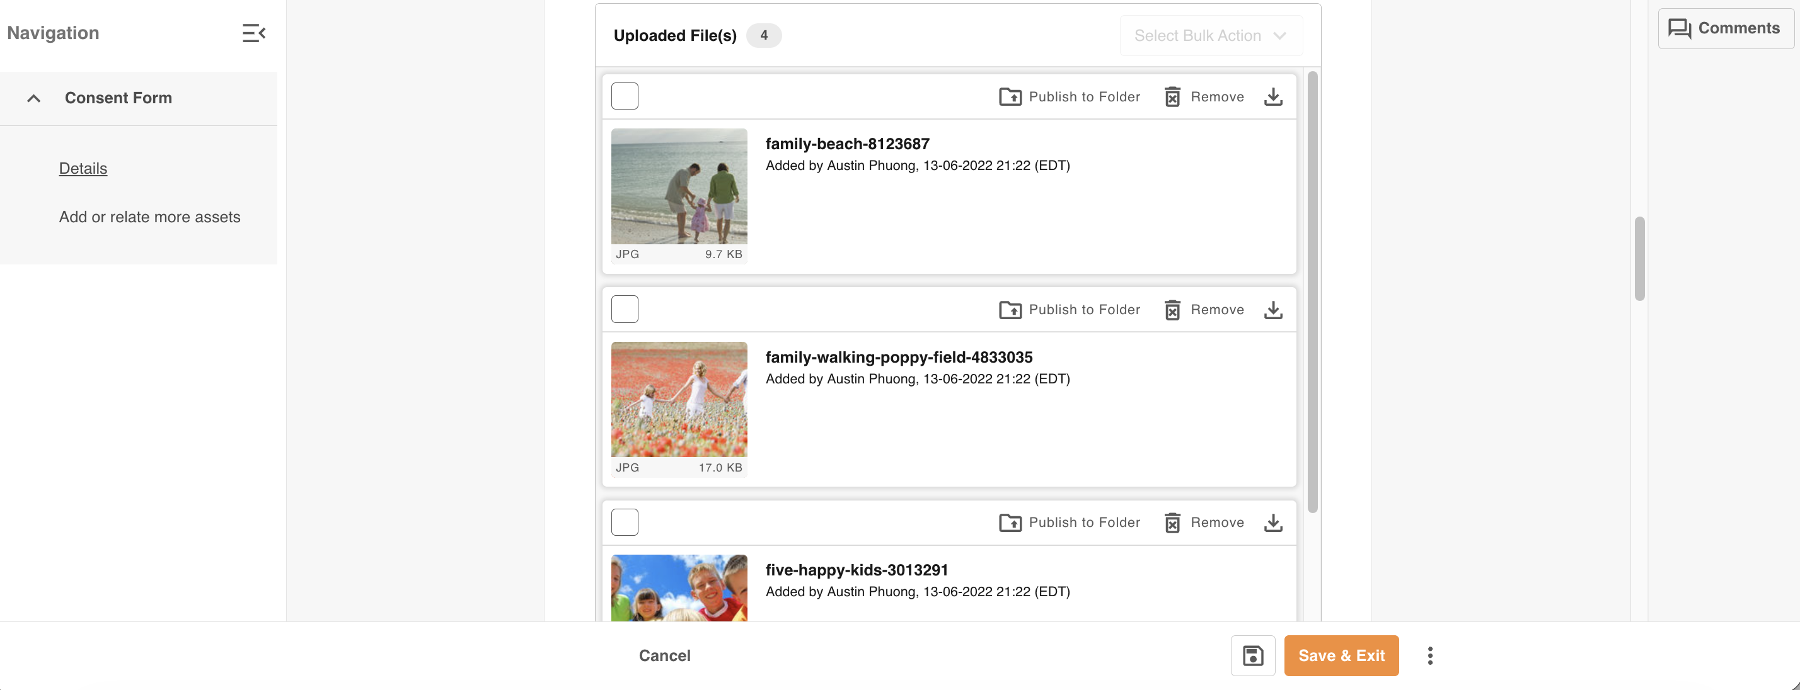Go to Add or relate more assets
This screenshot has width=1800, height=690.
(x=149, y=217)
